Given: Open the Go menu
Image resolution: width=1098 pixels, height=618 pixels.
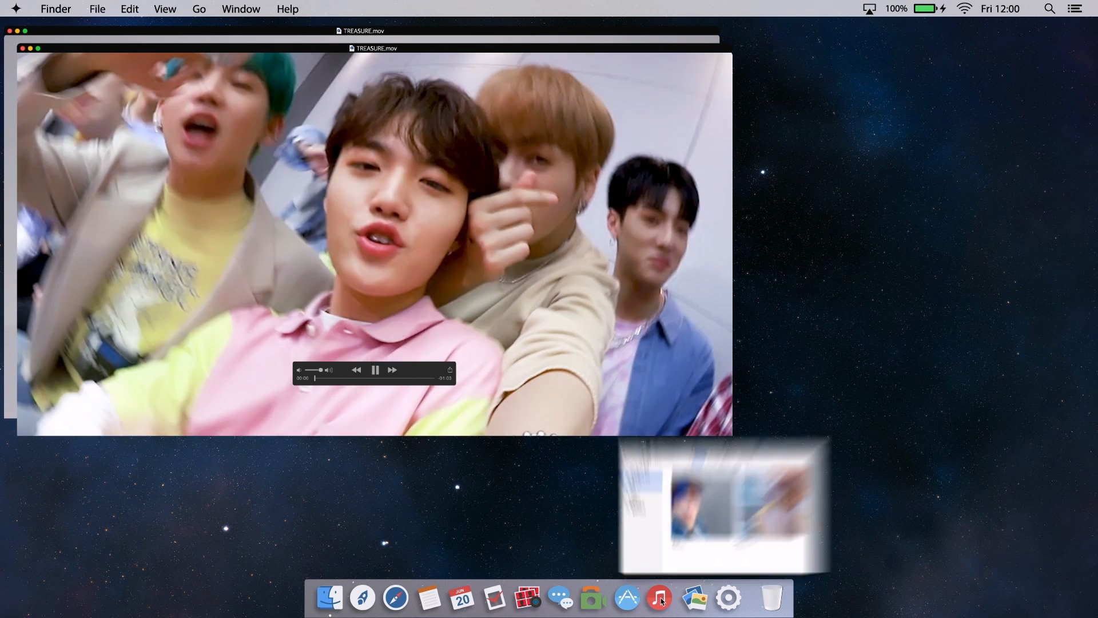Looking at the screenshot, I should (199, 9).
